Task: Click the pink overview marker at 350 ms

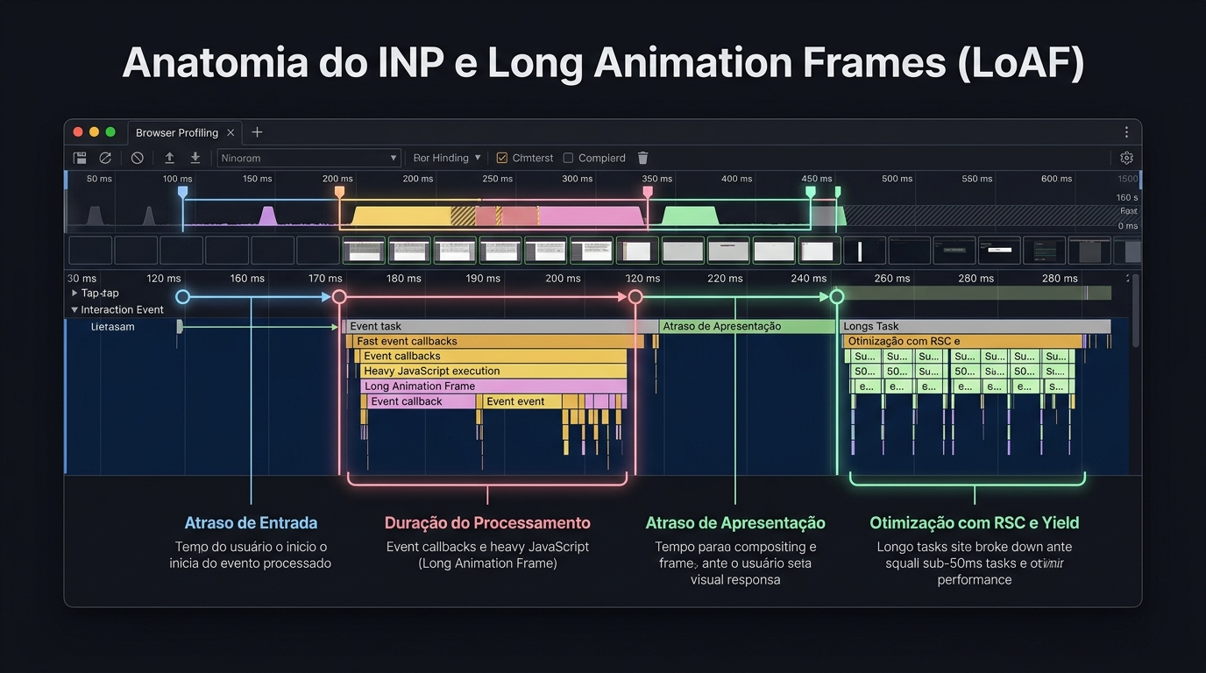Action: 648,192
